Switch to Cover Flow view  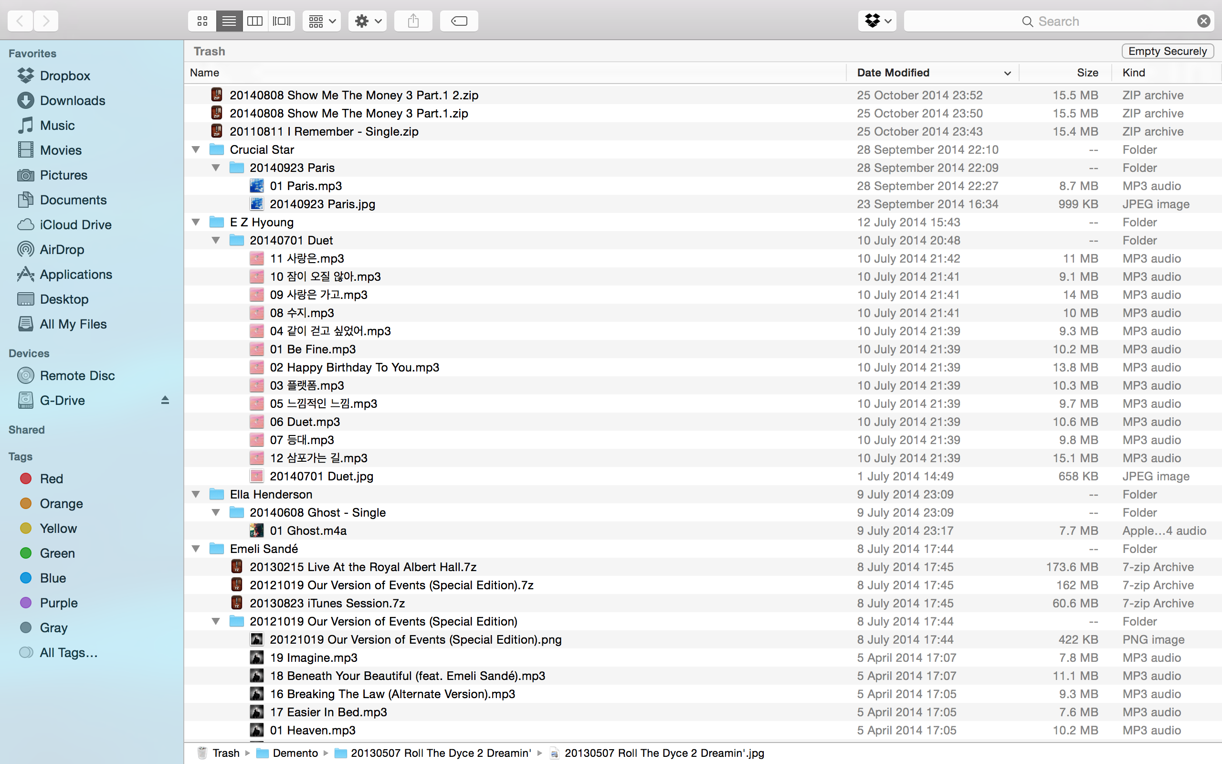282,21
